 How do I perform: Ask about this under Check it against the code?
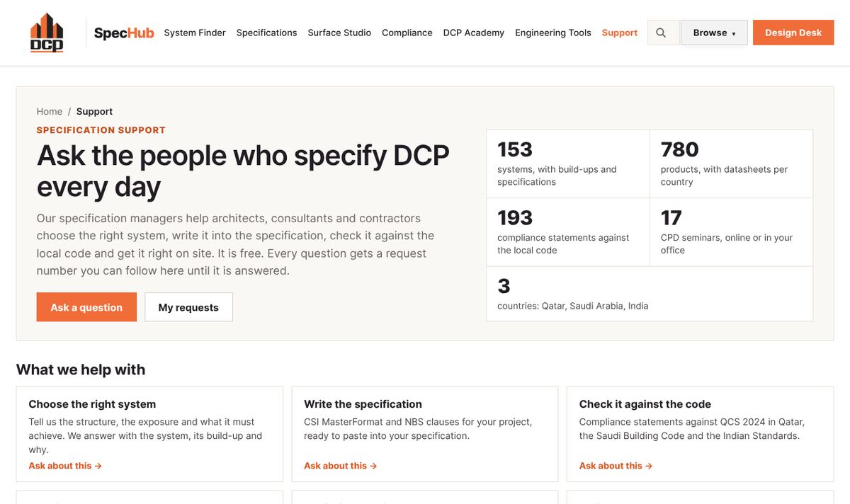616,466
